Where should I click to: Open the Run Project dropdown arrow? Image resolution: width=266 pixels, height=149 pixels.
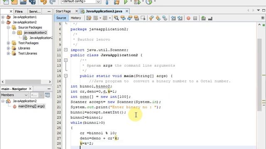click(131, 1)
